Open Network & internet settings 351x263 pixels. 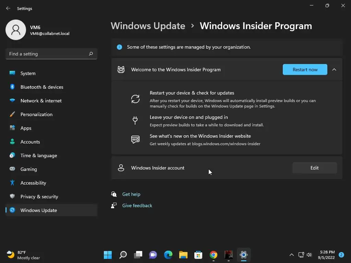click(x=51, y=100)
